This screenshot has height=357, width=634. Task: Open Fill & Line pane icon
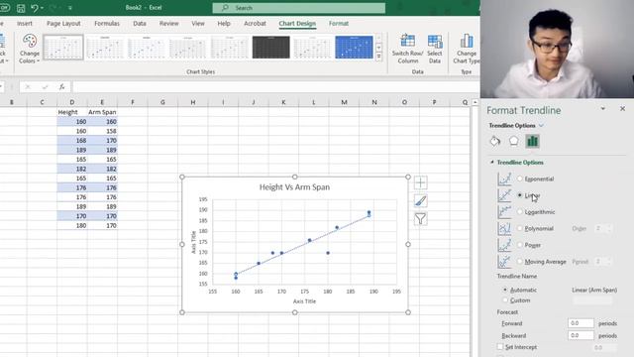point(495,141)
